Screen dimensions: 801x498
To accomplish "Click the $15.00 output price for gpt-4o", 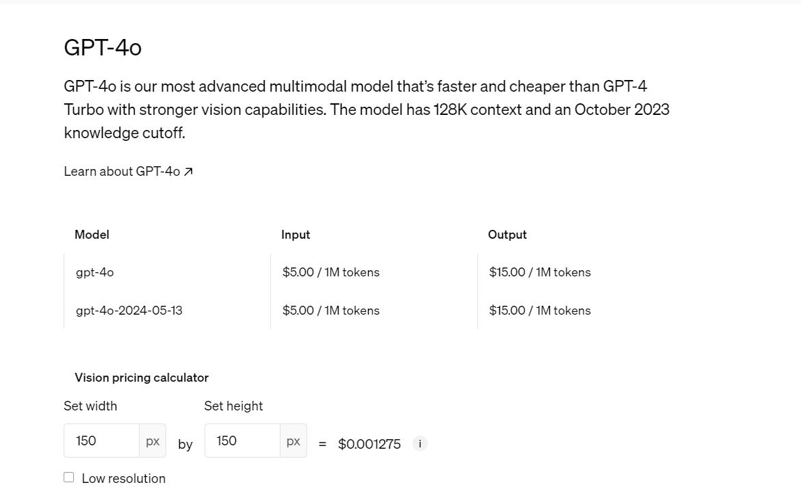I will pos(539,272).
